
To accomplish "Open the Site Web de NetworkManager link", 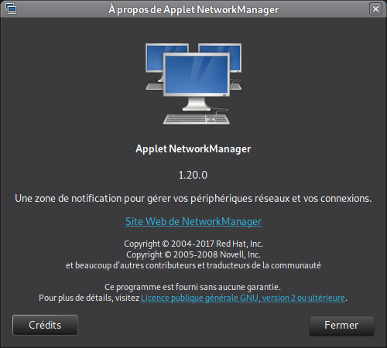I will (x=193, y=221).
